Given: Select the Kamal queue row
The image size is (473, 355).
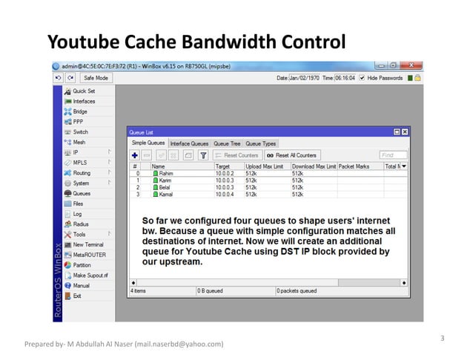Looking at the screenshot, I should tap(268, 195).
